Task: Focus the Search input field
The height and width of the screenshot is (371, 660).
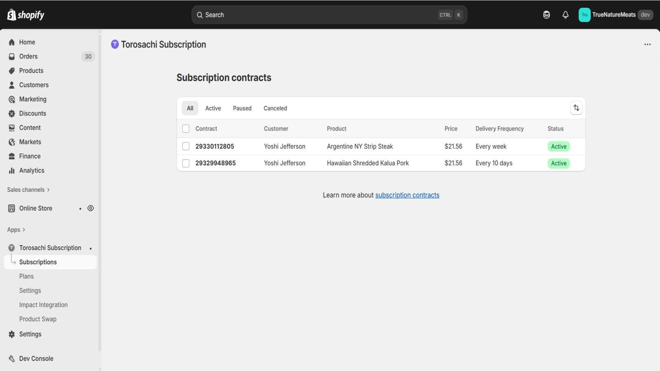Action: [329, 15]
